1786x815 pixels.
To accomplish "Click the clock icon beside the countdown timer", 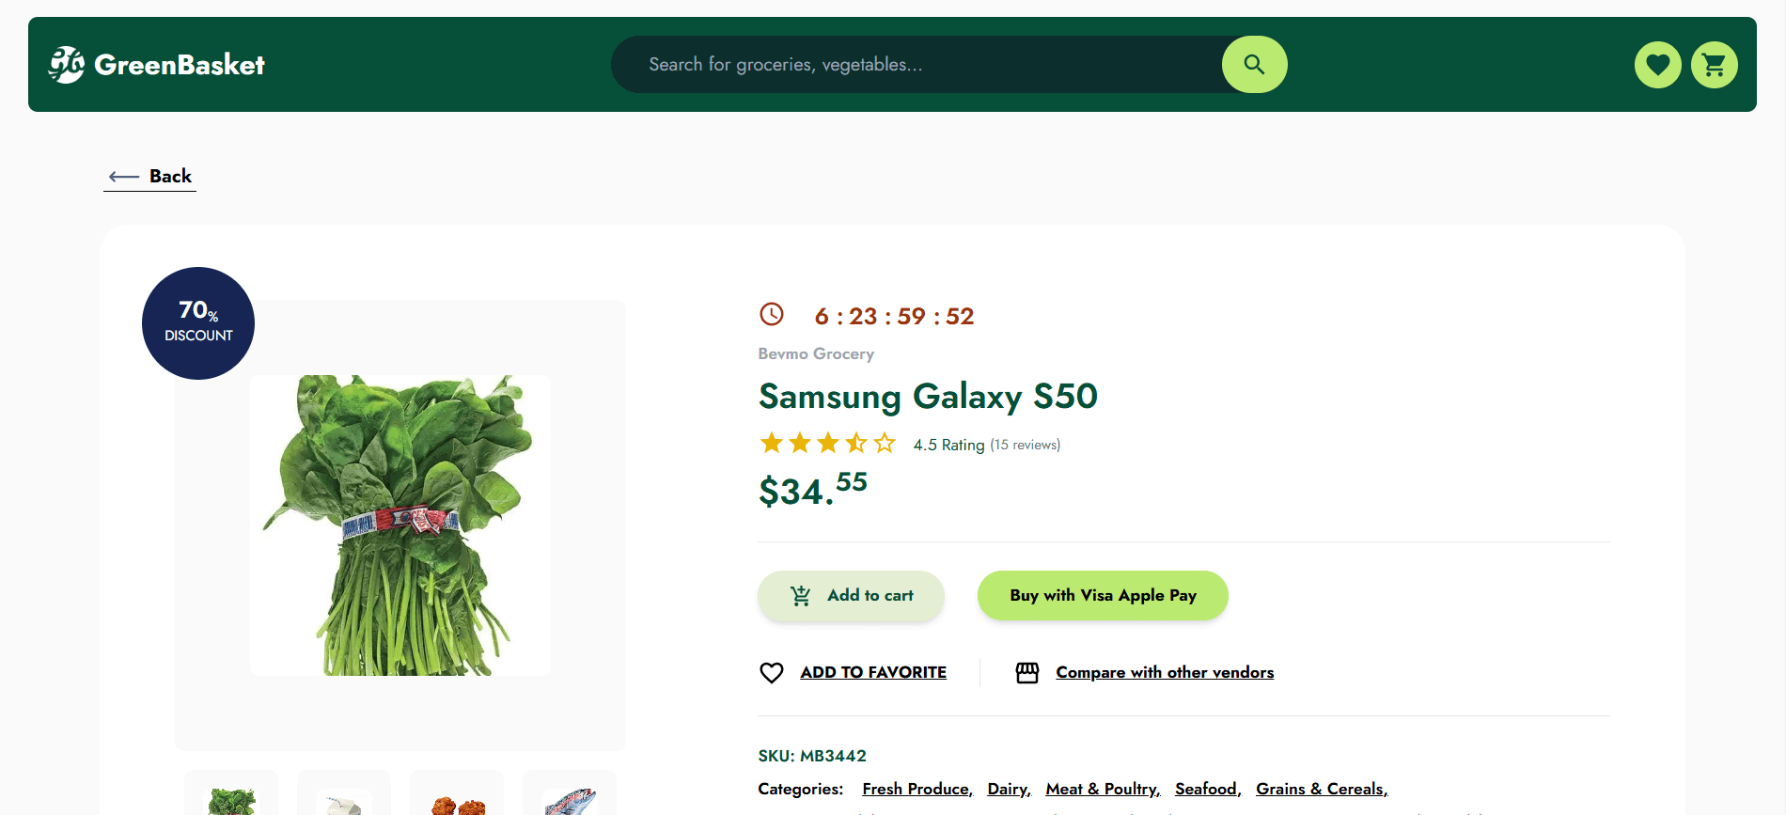I will tap(771, 314).
